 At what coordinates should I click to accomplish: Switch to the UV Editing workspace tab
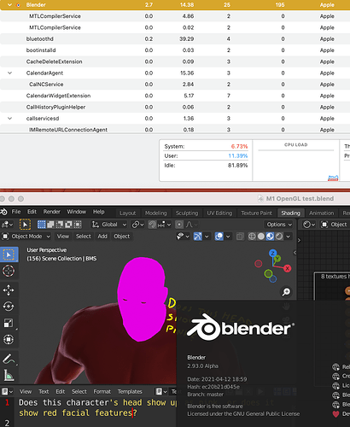(219, 213)
